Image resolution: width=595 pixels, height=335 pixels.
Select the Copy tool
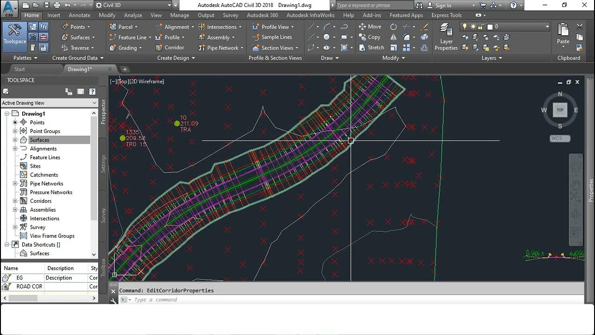click(x=370, y=37)
